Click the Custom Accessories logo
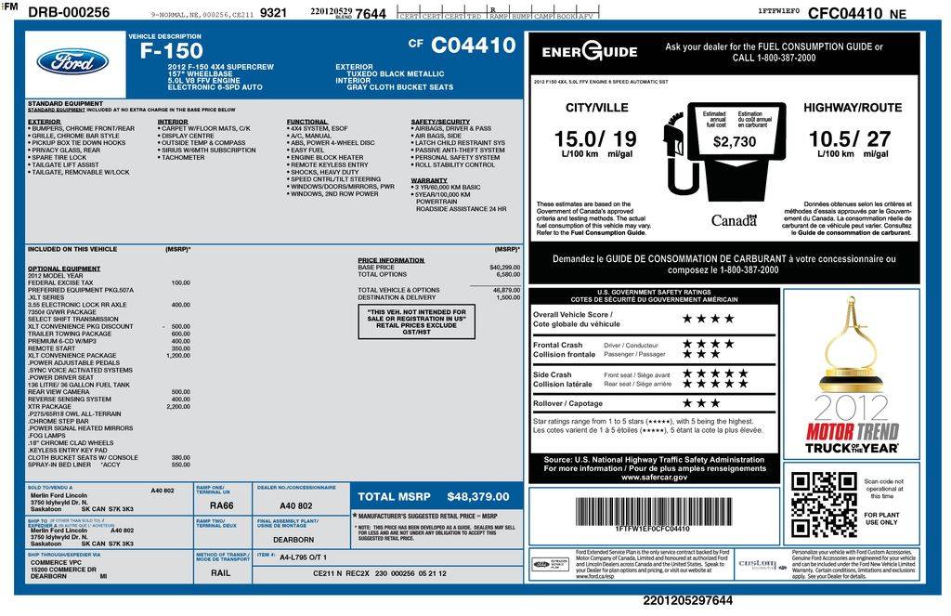 pyautogui.click(x=762, y=564)
